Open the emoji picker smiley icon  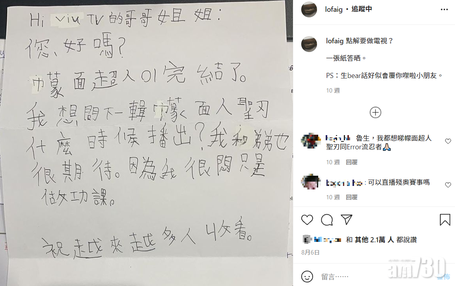pyautogui.click(x=307, y=277)
